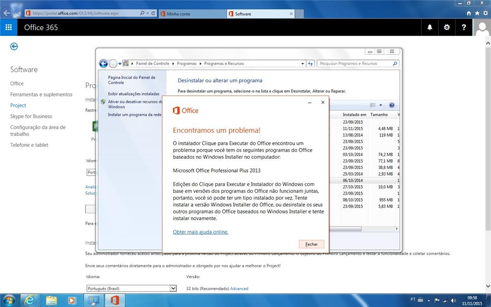Select the row installed on 06/10/2014
This screenshot has height=307, width=491.
(x=365, y=180)
